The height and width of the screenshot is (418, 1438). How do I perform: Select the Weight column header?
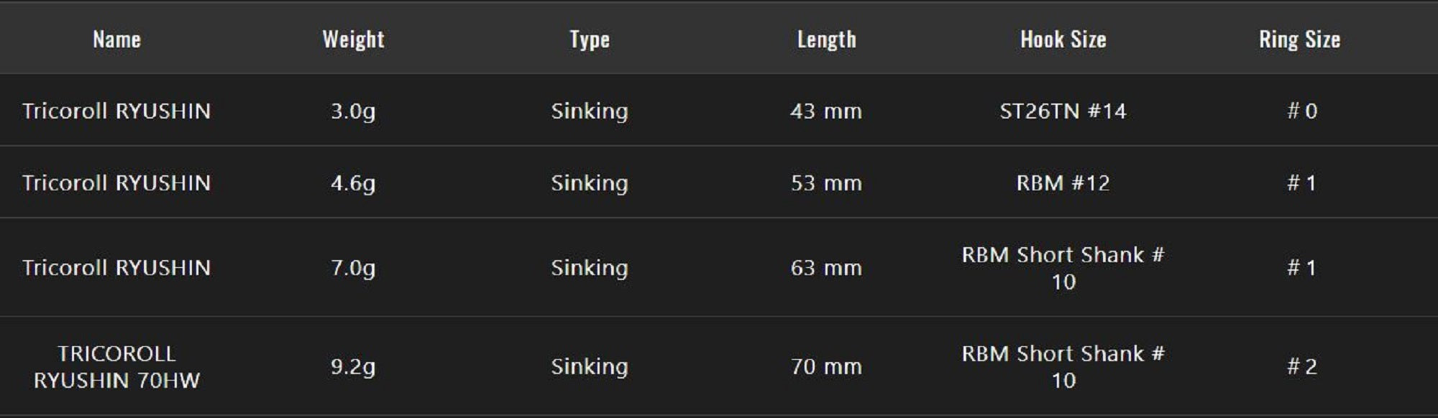coord(353,40)
